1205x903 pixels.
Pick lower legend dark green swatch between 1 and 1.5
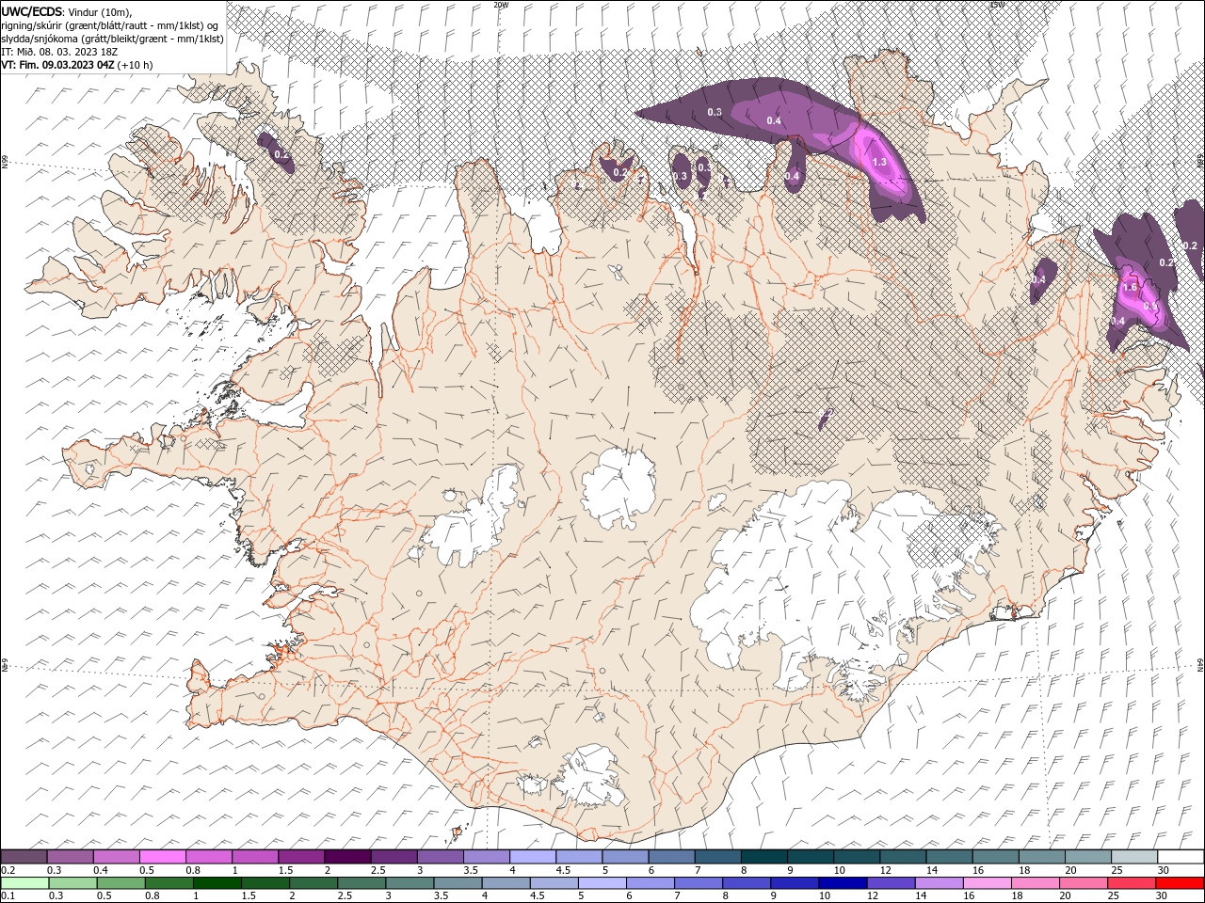point(217,883)
